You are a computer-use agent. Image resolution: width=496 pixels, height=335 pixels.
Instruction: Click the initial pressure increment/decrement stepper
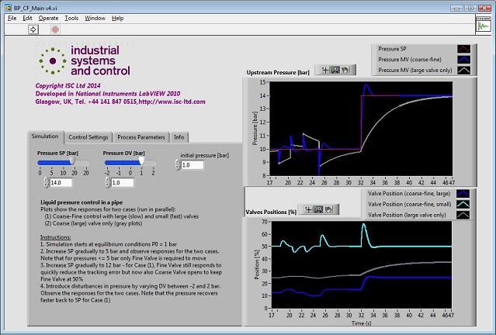click(x=178, y=165)
